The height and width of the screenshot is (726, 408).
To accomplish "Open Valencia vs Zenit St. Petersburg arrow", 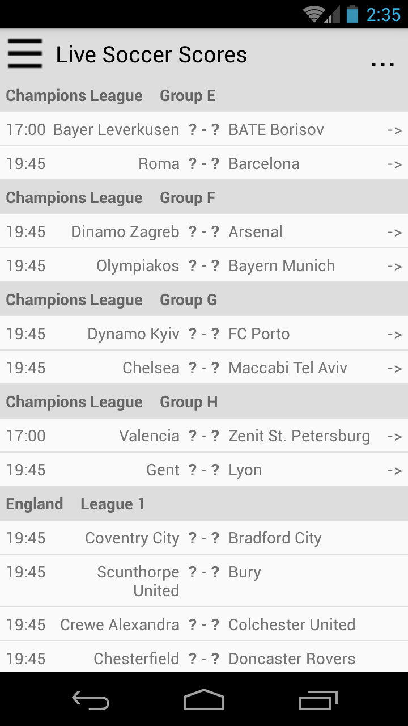I will 394,437.
